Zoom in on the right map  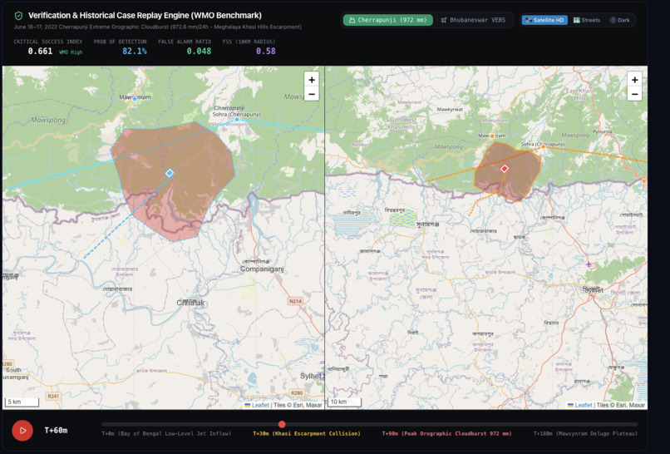(634, 80)
